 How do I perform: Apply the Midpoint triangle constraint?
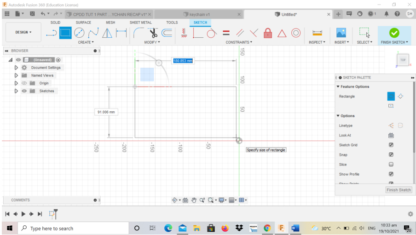click(282, 33)
